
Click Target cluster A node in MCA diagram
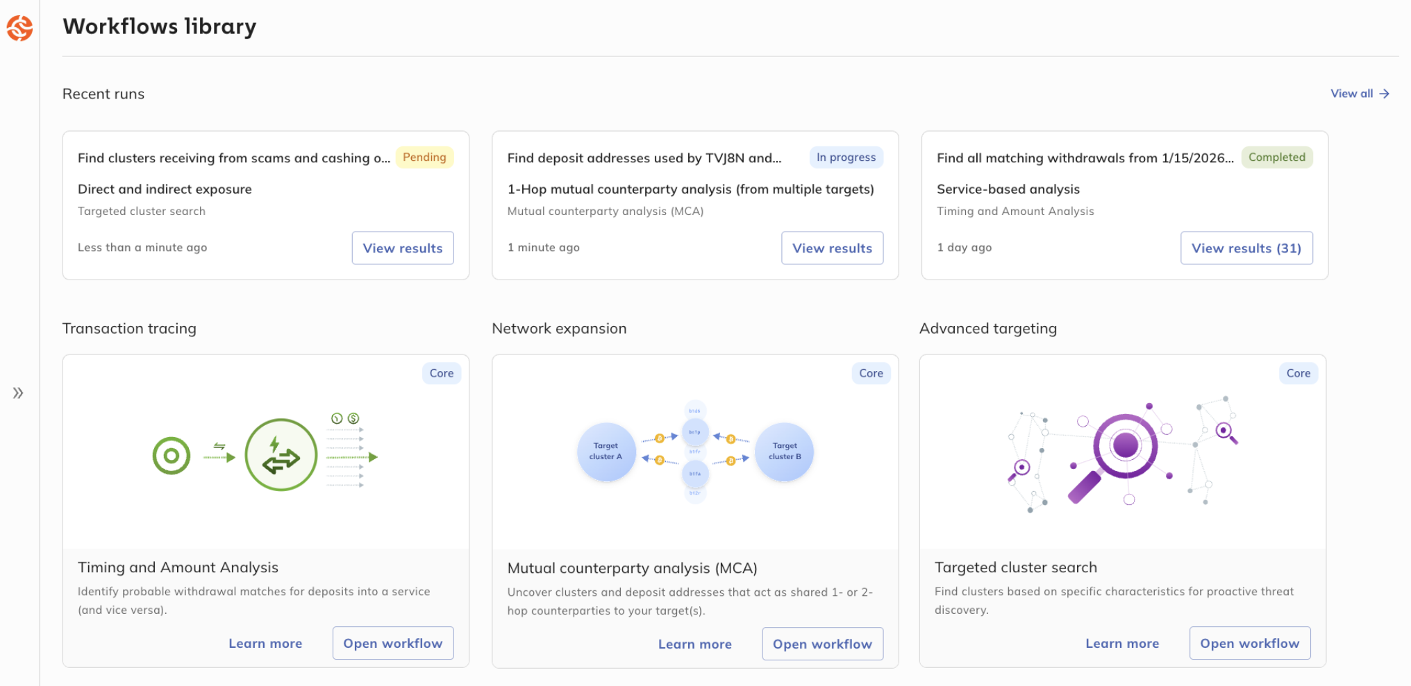click(606, 452)
